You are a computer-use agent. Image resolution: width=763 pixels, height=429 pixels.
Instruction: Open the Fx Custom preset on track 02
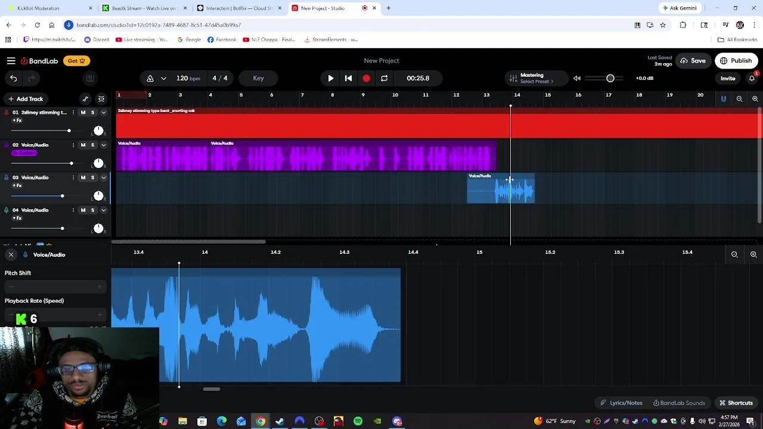[24, 153]
